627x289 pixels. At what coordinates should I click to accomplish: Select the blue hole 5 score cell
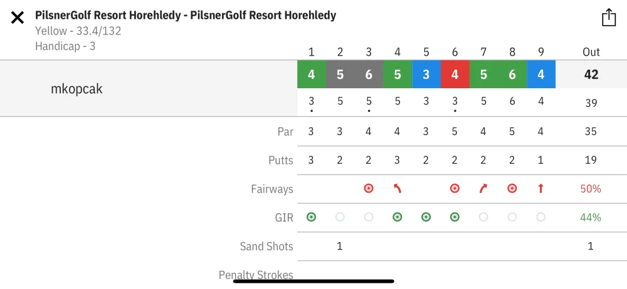pos(426,74)
